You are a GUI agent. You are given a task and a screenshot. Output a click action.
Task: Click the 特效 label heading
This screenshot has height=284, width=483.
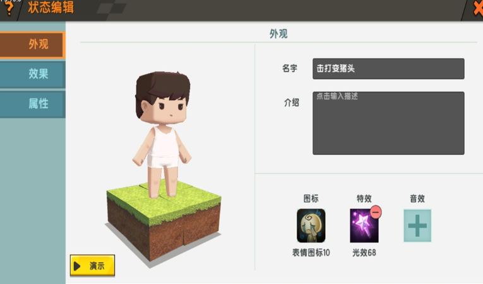pyautogui.click(x=364, y=198)
